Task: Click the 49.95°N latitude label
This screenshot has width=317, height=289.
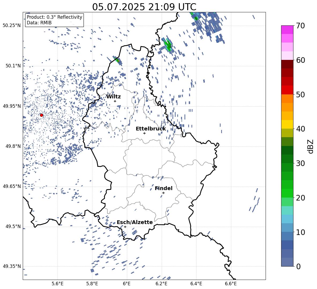Action: [12, 106]
